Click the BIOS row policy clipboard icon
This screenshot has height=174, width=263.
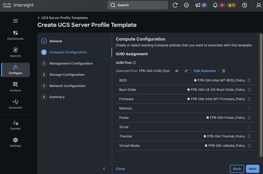[249, 80]
